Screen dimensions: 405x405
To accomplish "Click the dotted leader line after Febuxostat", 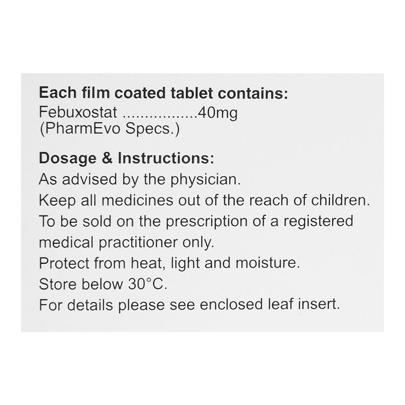I will tap(159, 115).
